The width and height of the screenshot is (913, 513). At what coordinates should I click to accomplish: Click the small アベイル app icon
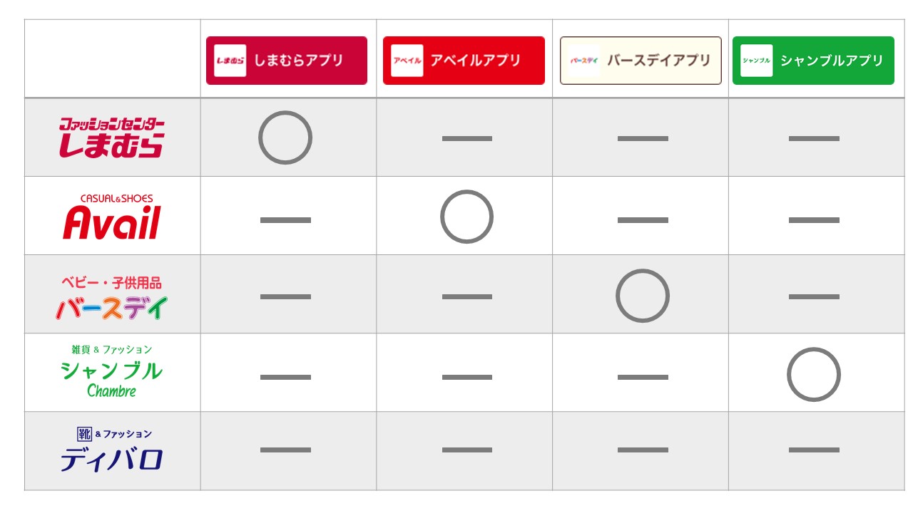407,61
